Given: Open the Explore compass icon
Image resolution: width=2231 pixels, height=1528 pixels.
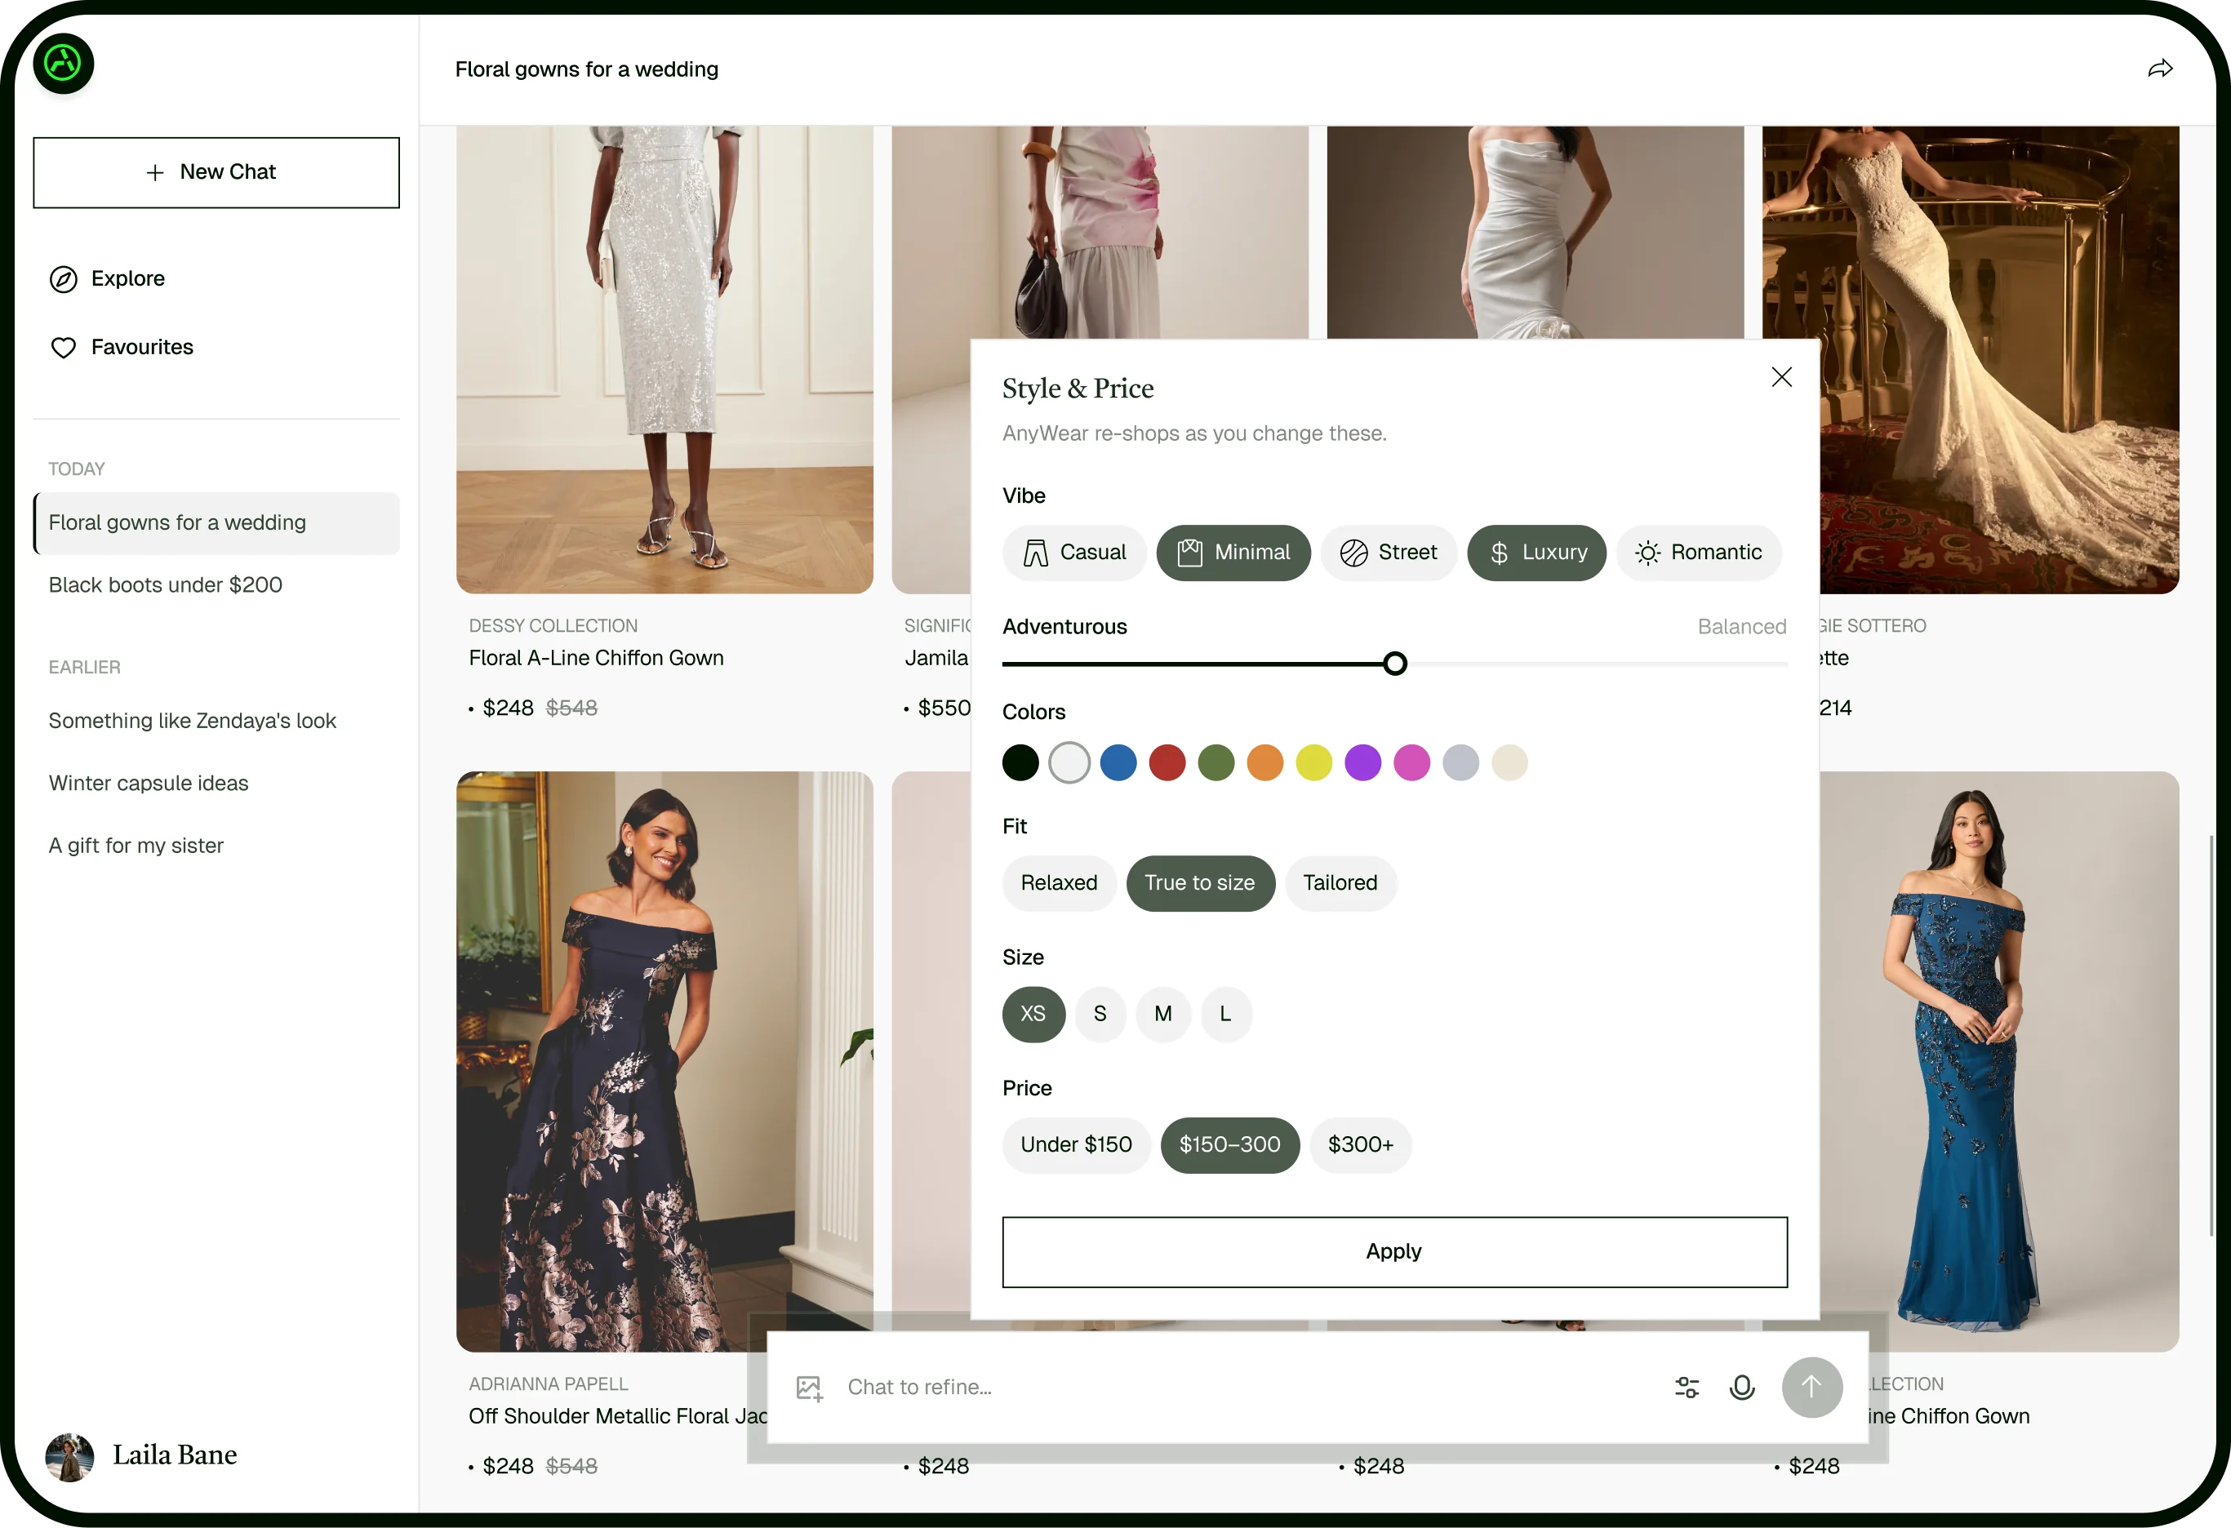Looking at the screenshot, I should [64, 279].
